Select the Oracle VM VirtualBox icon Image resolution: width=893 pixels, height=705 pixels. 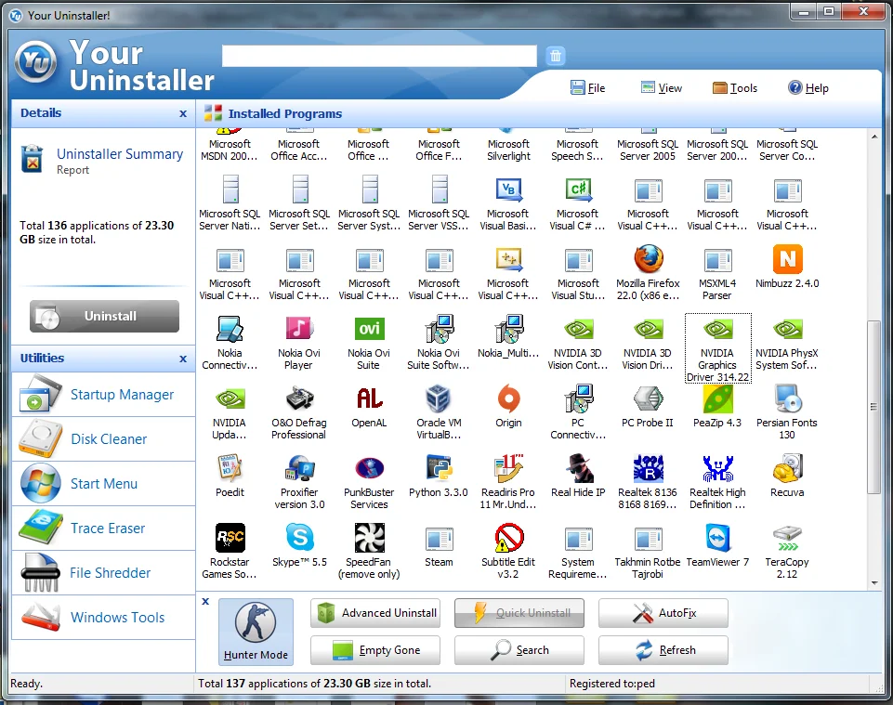[439, 398]
